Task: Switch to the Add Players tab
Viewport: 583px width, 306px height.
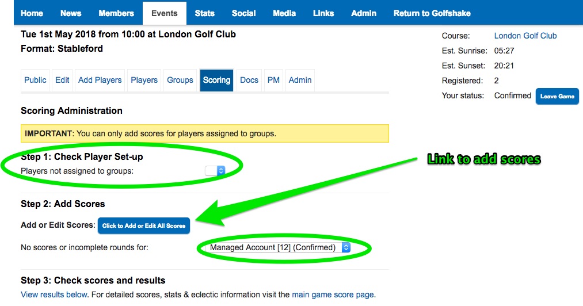Action: click(x=100, y=80)
